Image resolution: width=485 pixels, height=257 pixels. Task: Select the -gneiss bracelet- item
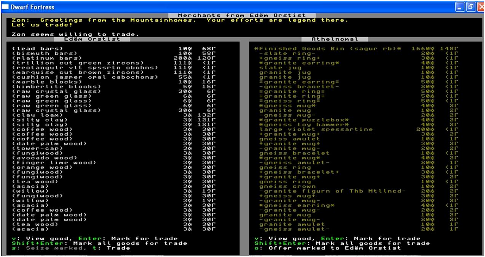click(x=299, y=87)
